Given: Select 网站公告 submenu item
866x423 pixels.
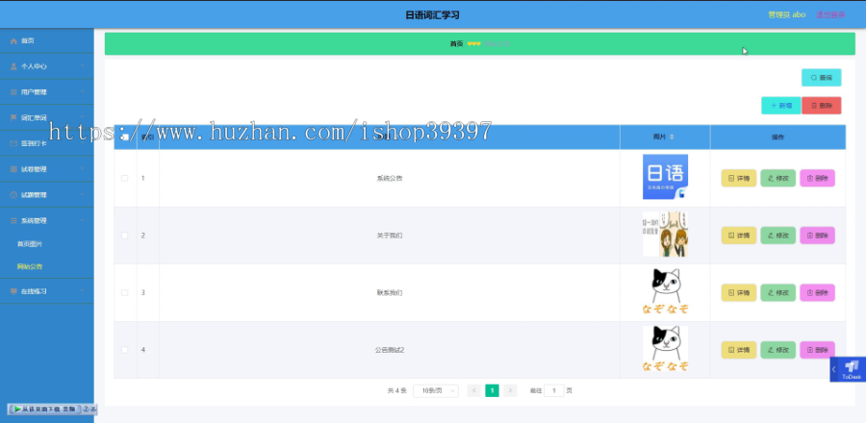Looking at the screenshot, I should pyautogui.click(x=30, y=267).
